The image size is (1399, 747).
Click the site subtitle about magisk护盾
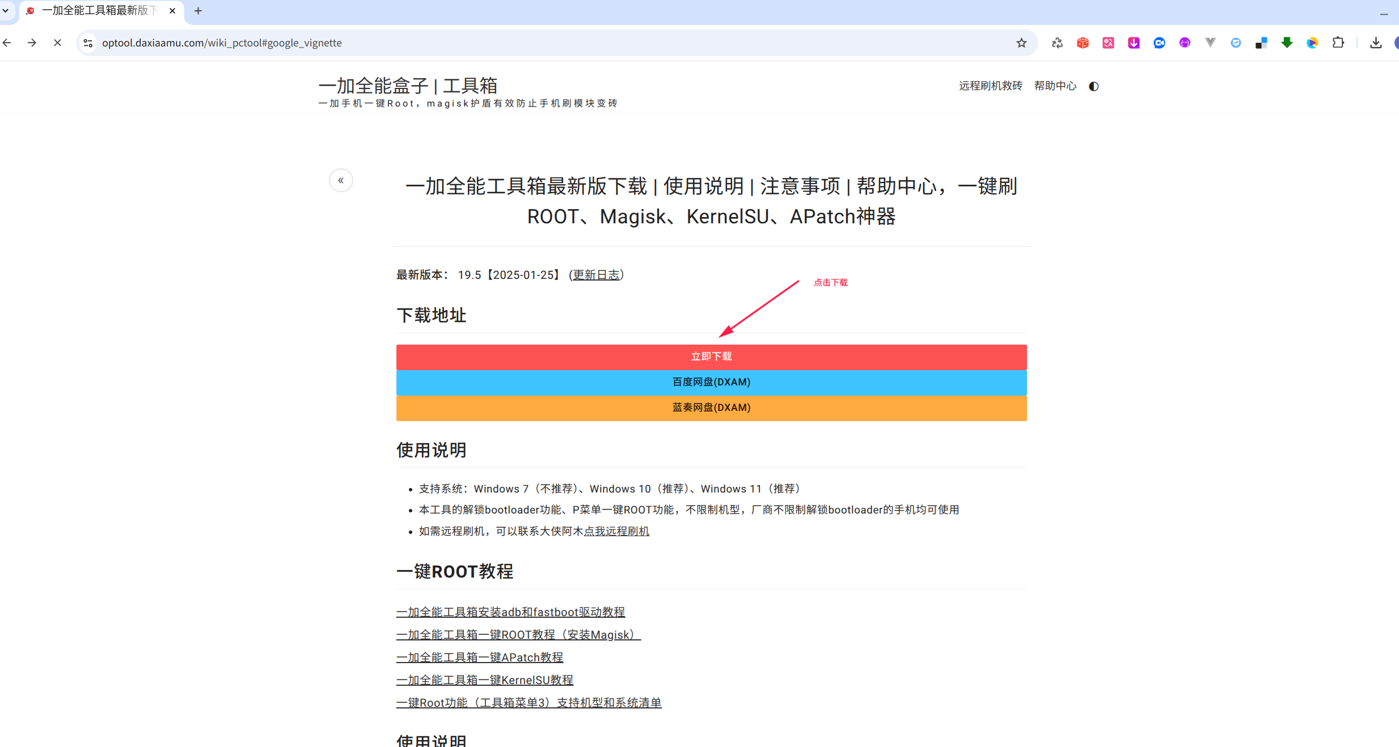(468, 103)
